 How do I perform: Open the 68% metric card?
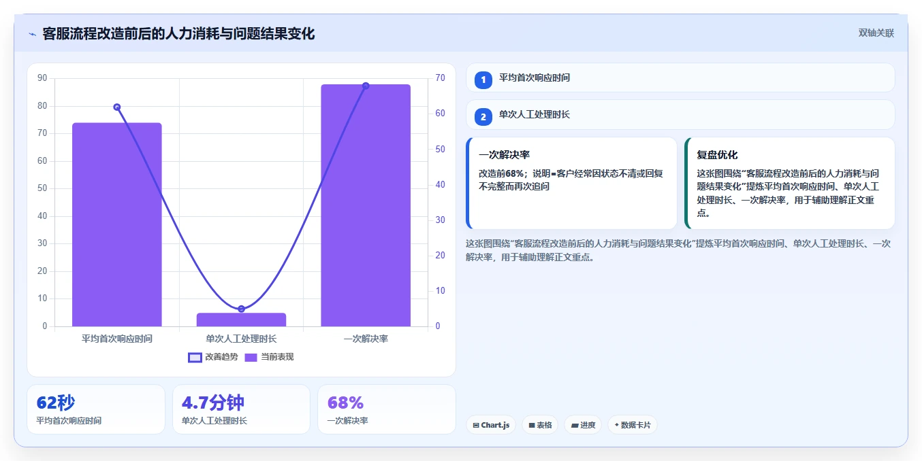pos(387,409)
